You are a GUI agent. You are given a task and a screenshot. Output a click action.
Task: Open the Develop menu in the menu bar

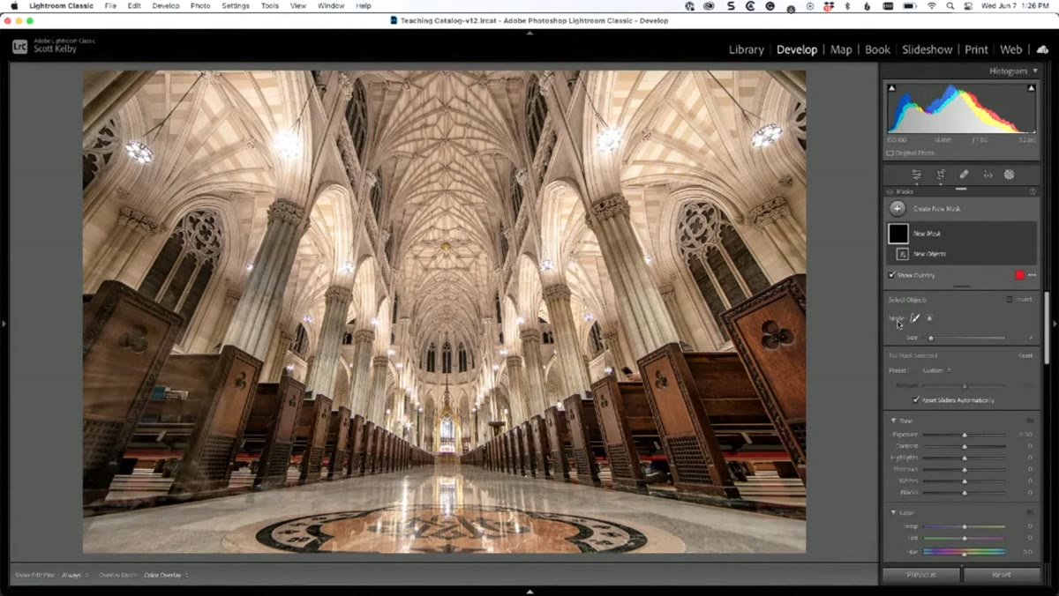[165, 6]
